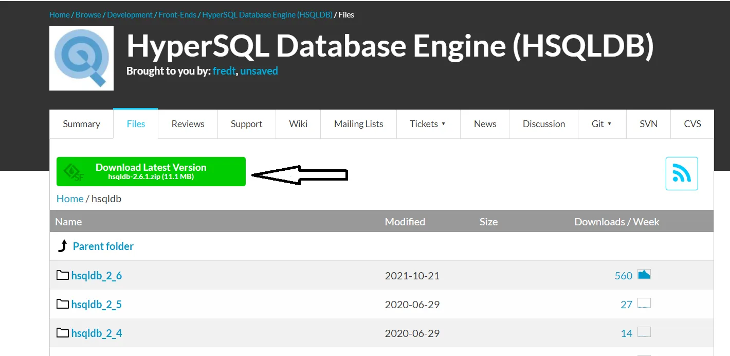Switch to the Discussion tab
The width and height of the screenshot is (730, 356).
[544, 124]
